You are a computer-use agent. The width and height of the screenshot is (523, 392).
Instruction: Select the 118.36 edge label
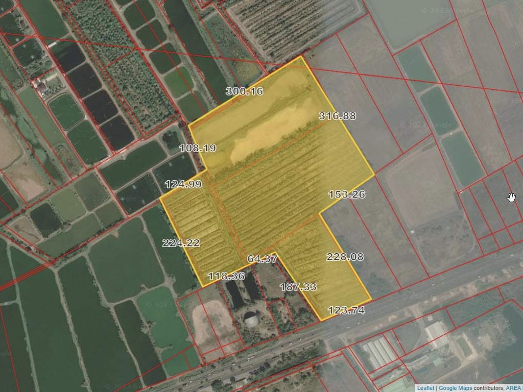[226, 276]
